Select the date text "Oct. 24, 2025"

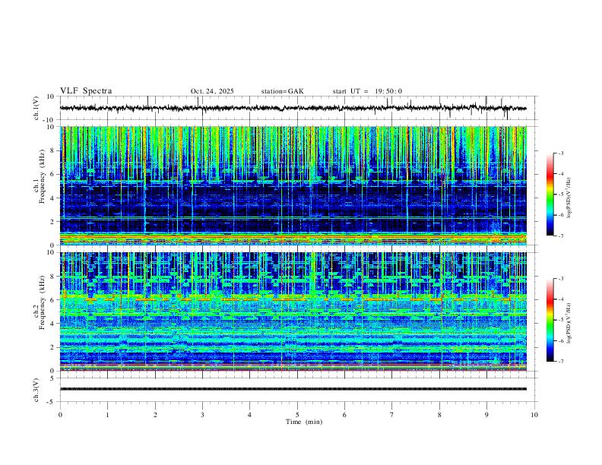coord(212,91)
